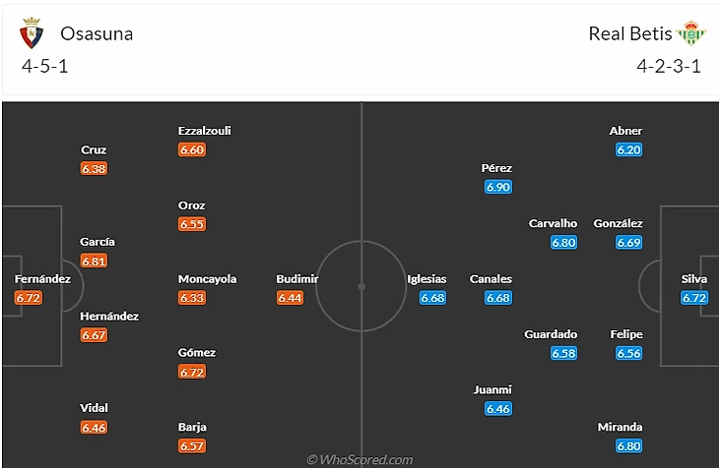This screenshot has width=719, height=468.
Task: Click the player name Juanmi
Action: (492, 389)
